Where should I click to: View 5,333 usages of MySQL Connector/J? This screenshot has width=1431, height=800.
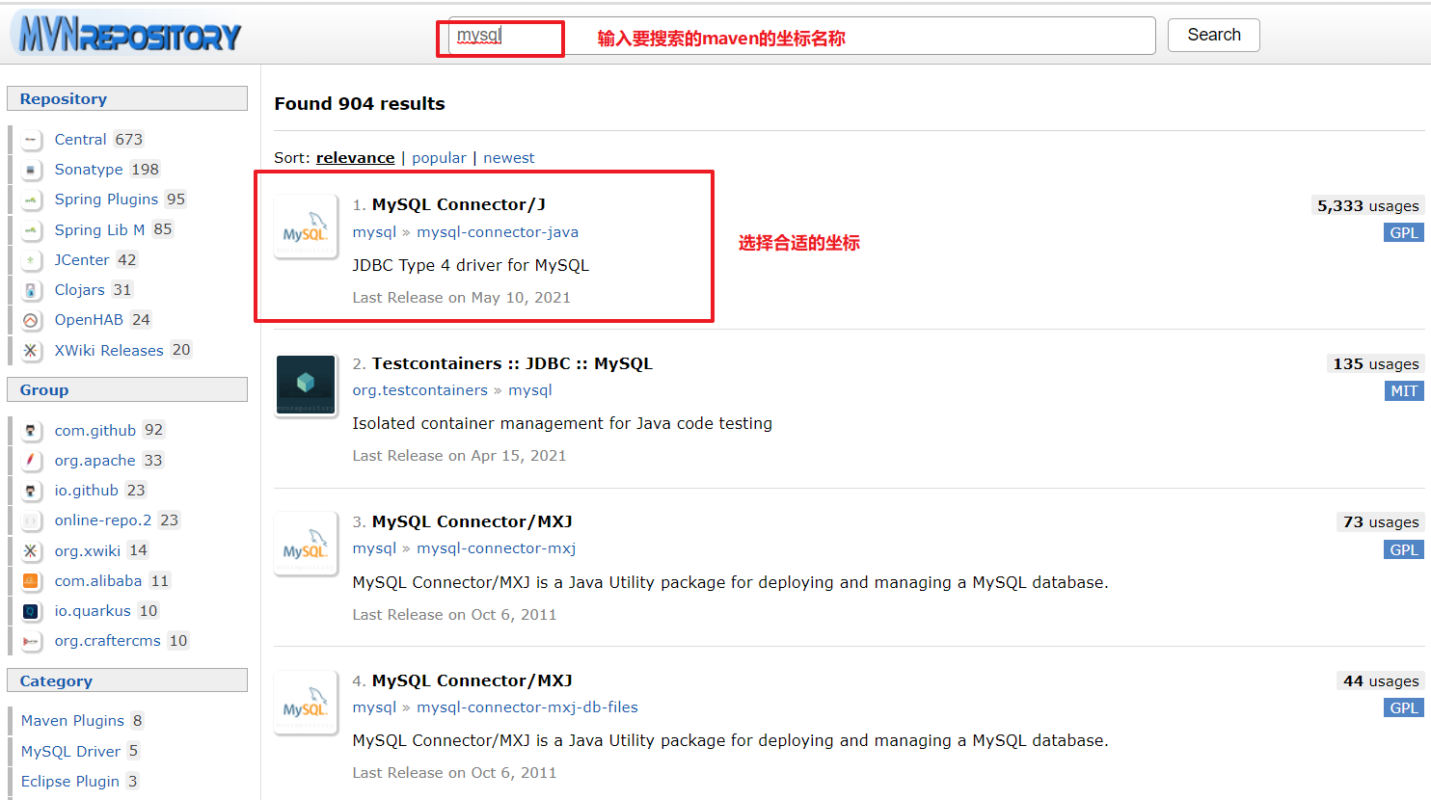pyautogui.click(x=1368, y=206)
